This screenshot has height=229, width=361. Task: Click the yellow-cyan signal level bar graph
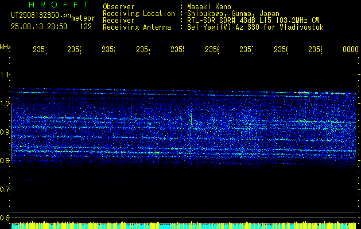184,226
